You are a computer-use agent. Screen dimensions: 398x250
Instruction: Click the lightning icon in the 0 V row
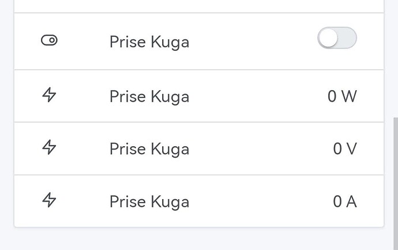tap(50, 148)
